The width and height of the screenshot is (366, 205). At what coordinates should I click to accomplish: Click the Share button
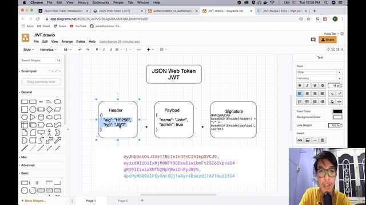point(328,40)
